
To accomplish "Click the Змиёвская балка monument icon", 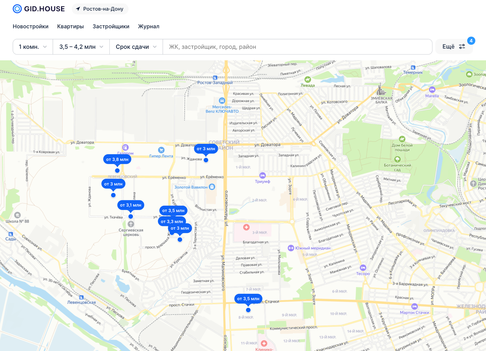I will coord(381,91).
